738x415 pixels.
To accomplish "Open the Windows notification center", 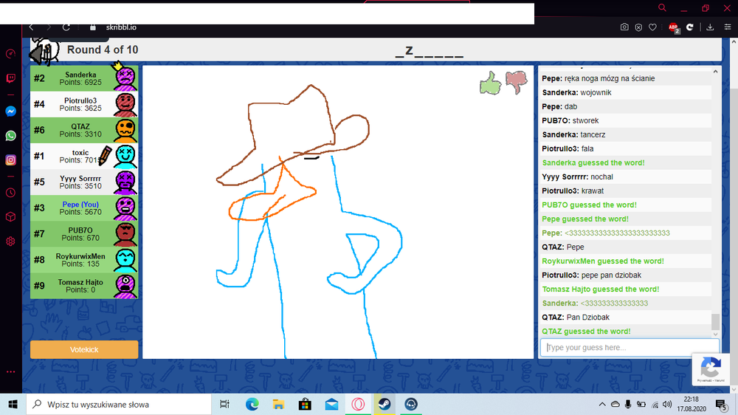I will 722,405.
